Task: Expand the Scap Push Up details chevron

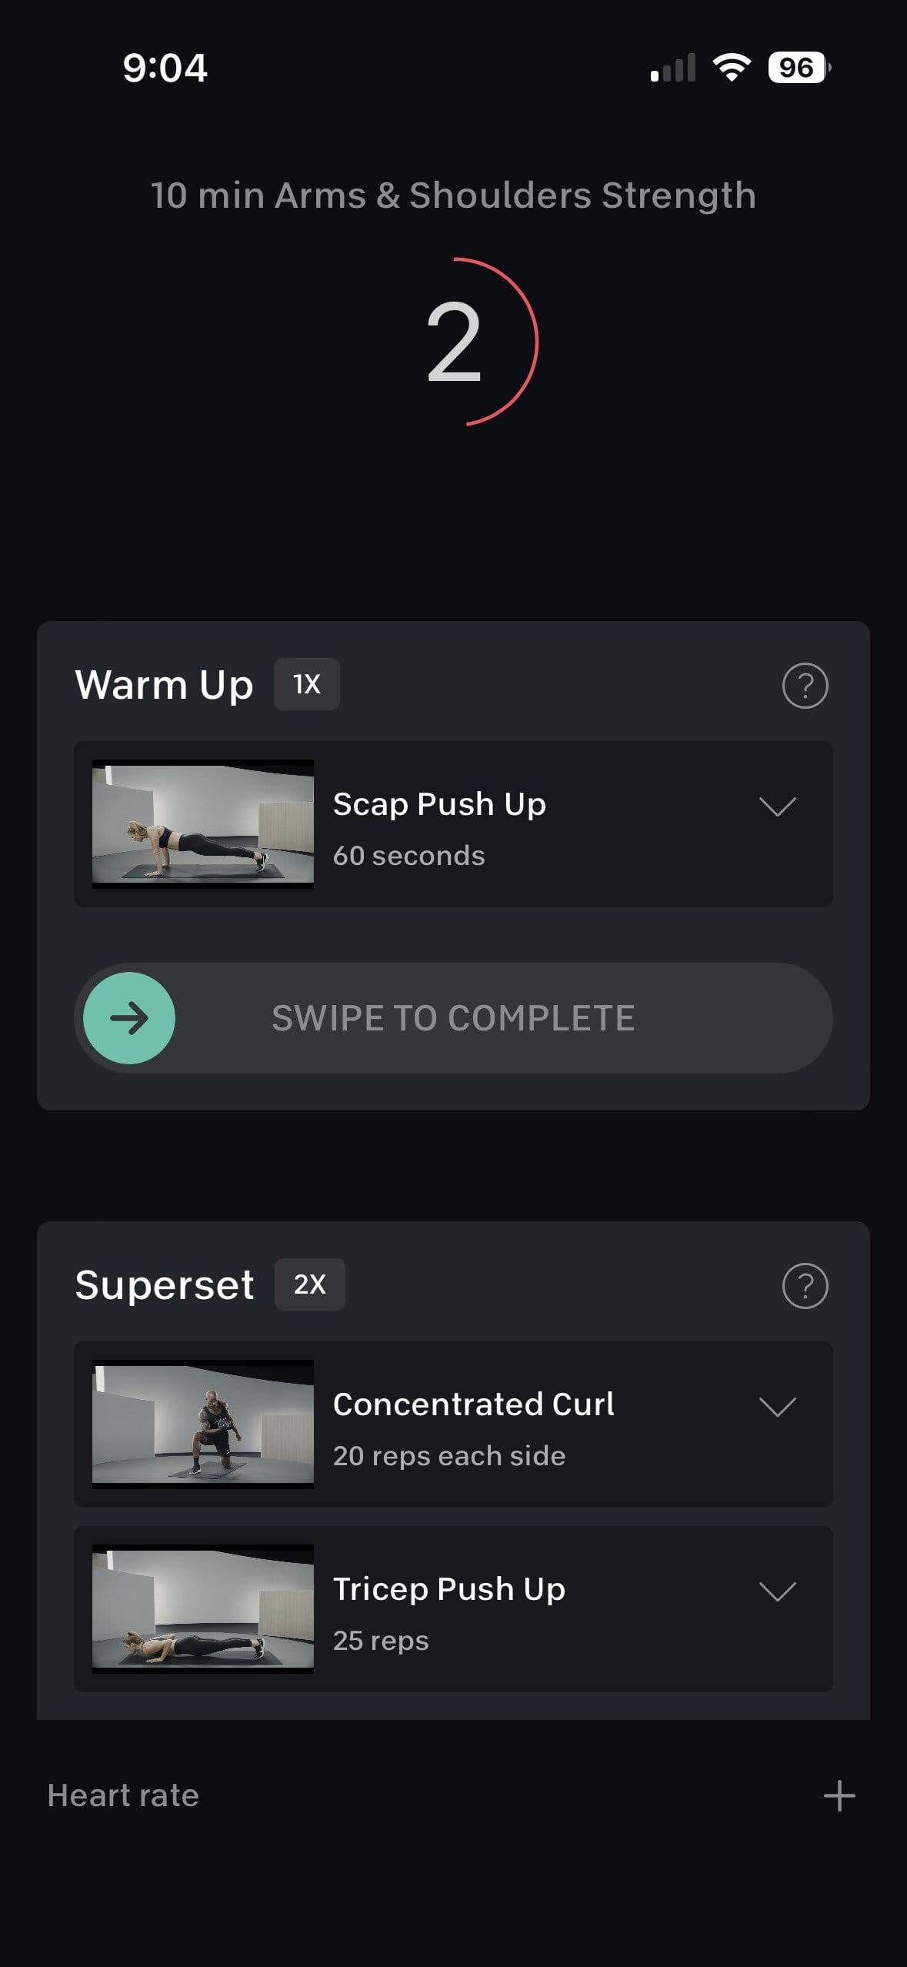Action: coord(777,807)
